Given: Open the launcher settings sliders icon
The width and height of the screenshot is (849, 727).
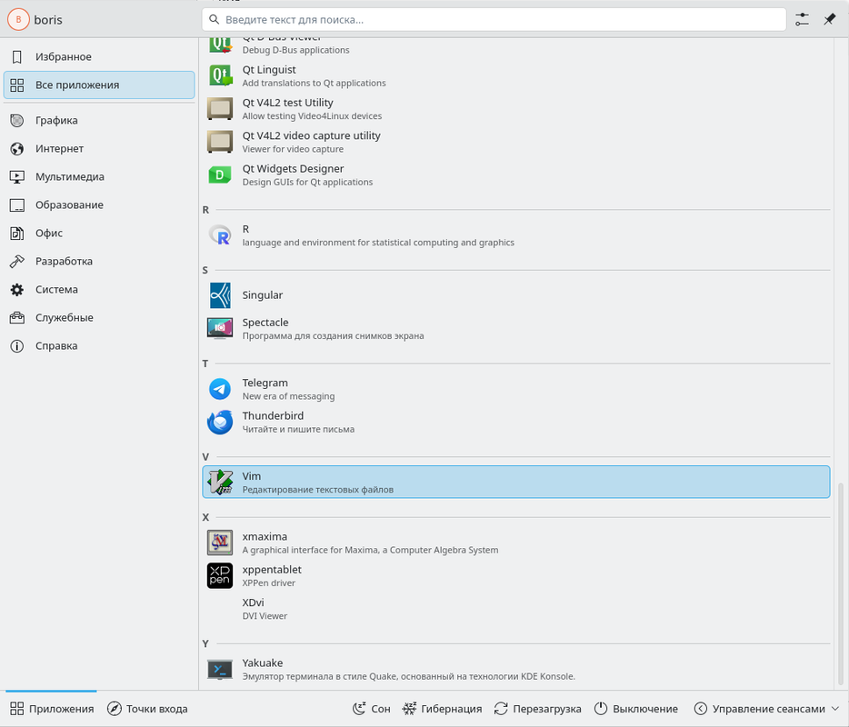Looking at the screenshot, I should [802, 19].
